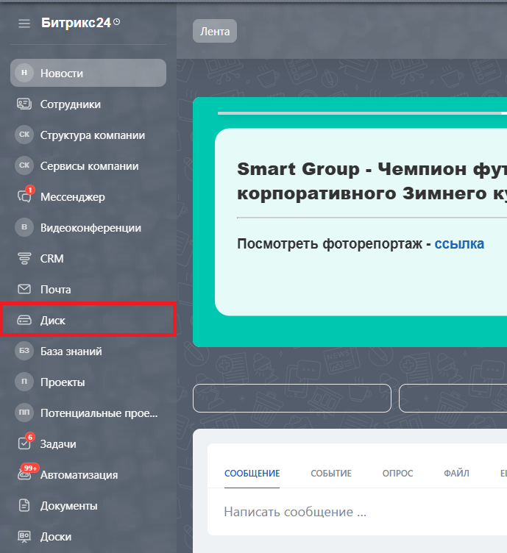This screenshot has height=553, width=507.
Task: Click the red 1 badge on Мессенджер
Action: pyautogui.click(x=30, y=190)
